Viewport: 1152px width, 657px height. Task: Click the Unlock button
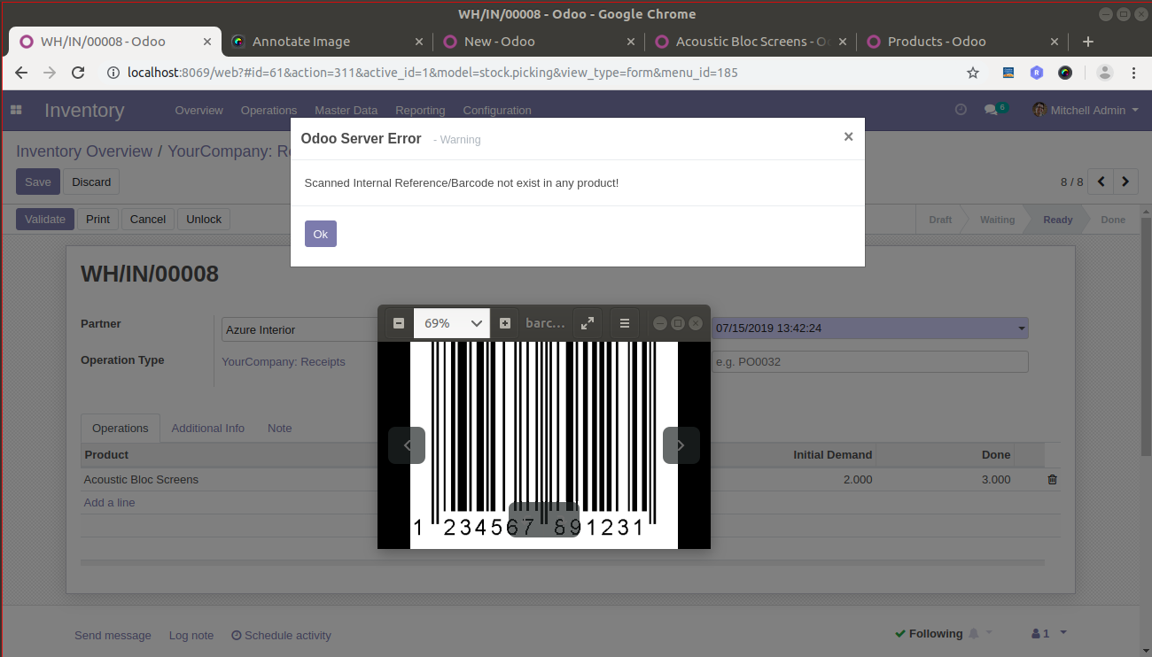tap(204, 220)
